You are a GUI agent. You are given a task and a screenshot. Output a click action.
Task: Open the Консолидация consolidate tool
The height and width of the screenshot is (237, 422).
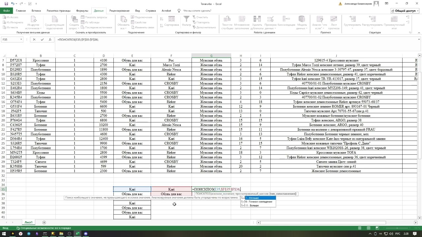point(286,21)
